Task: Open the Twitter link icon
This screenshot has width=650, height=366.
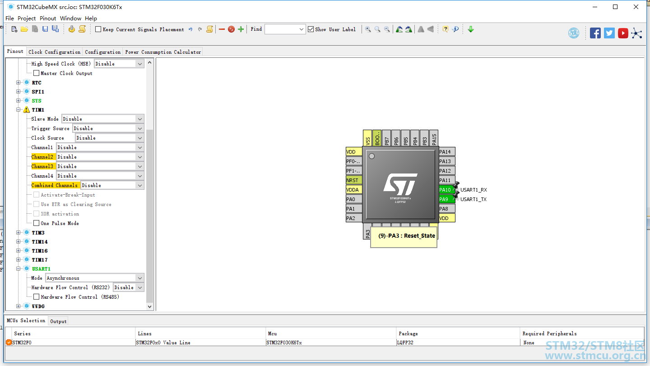Action: click(609, 33)
